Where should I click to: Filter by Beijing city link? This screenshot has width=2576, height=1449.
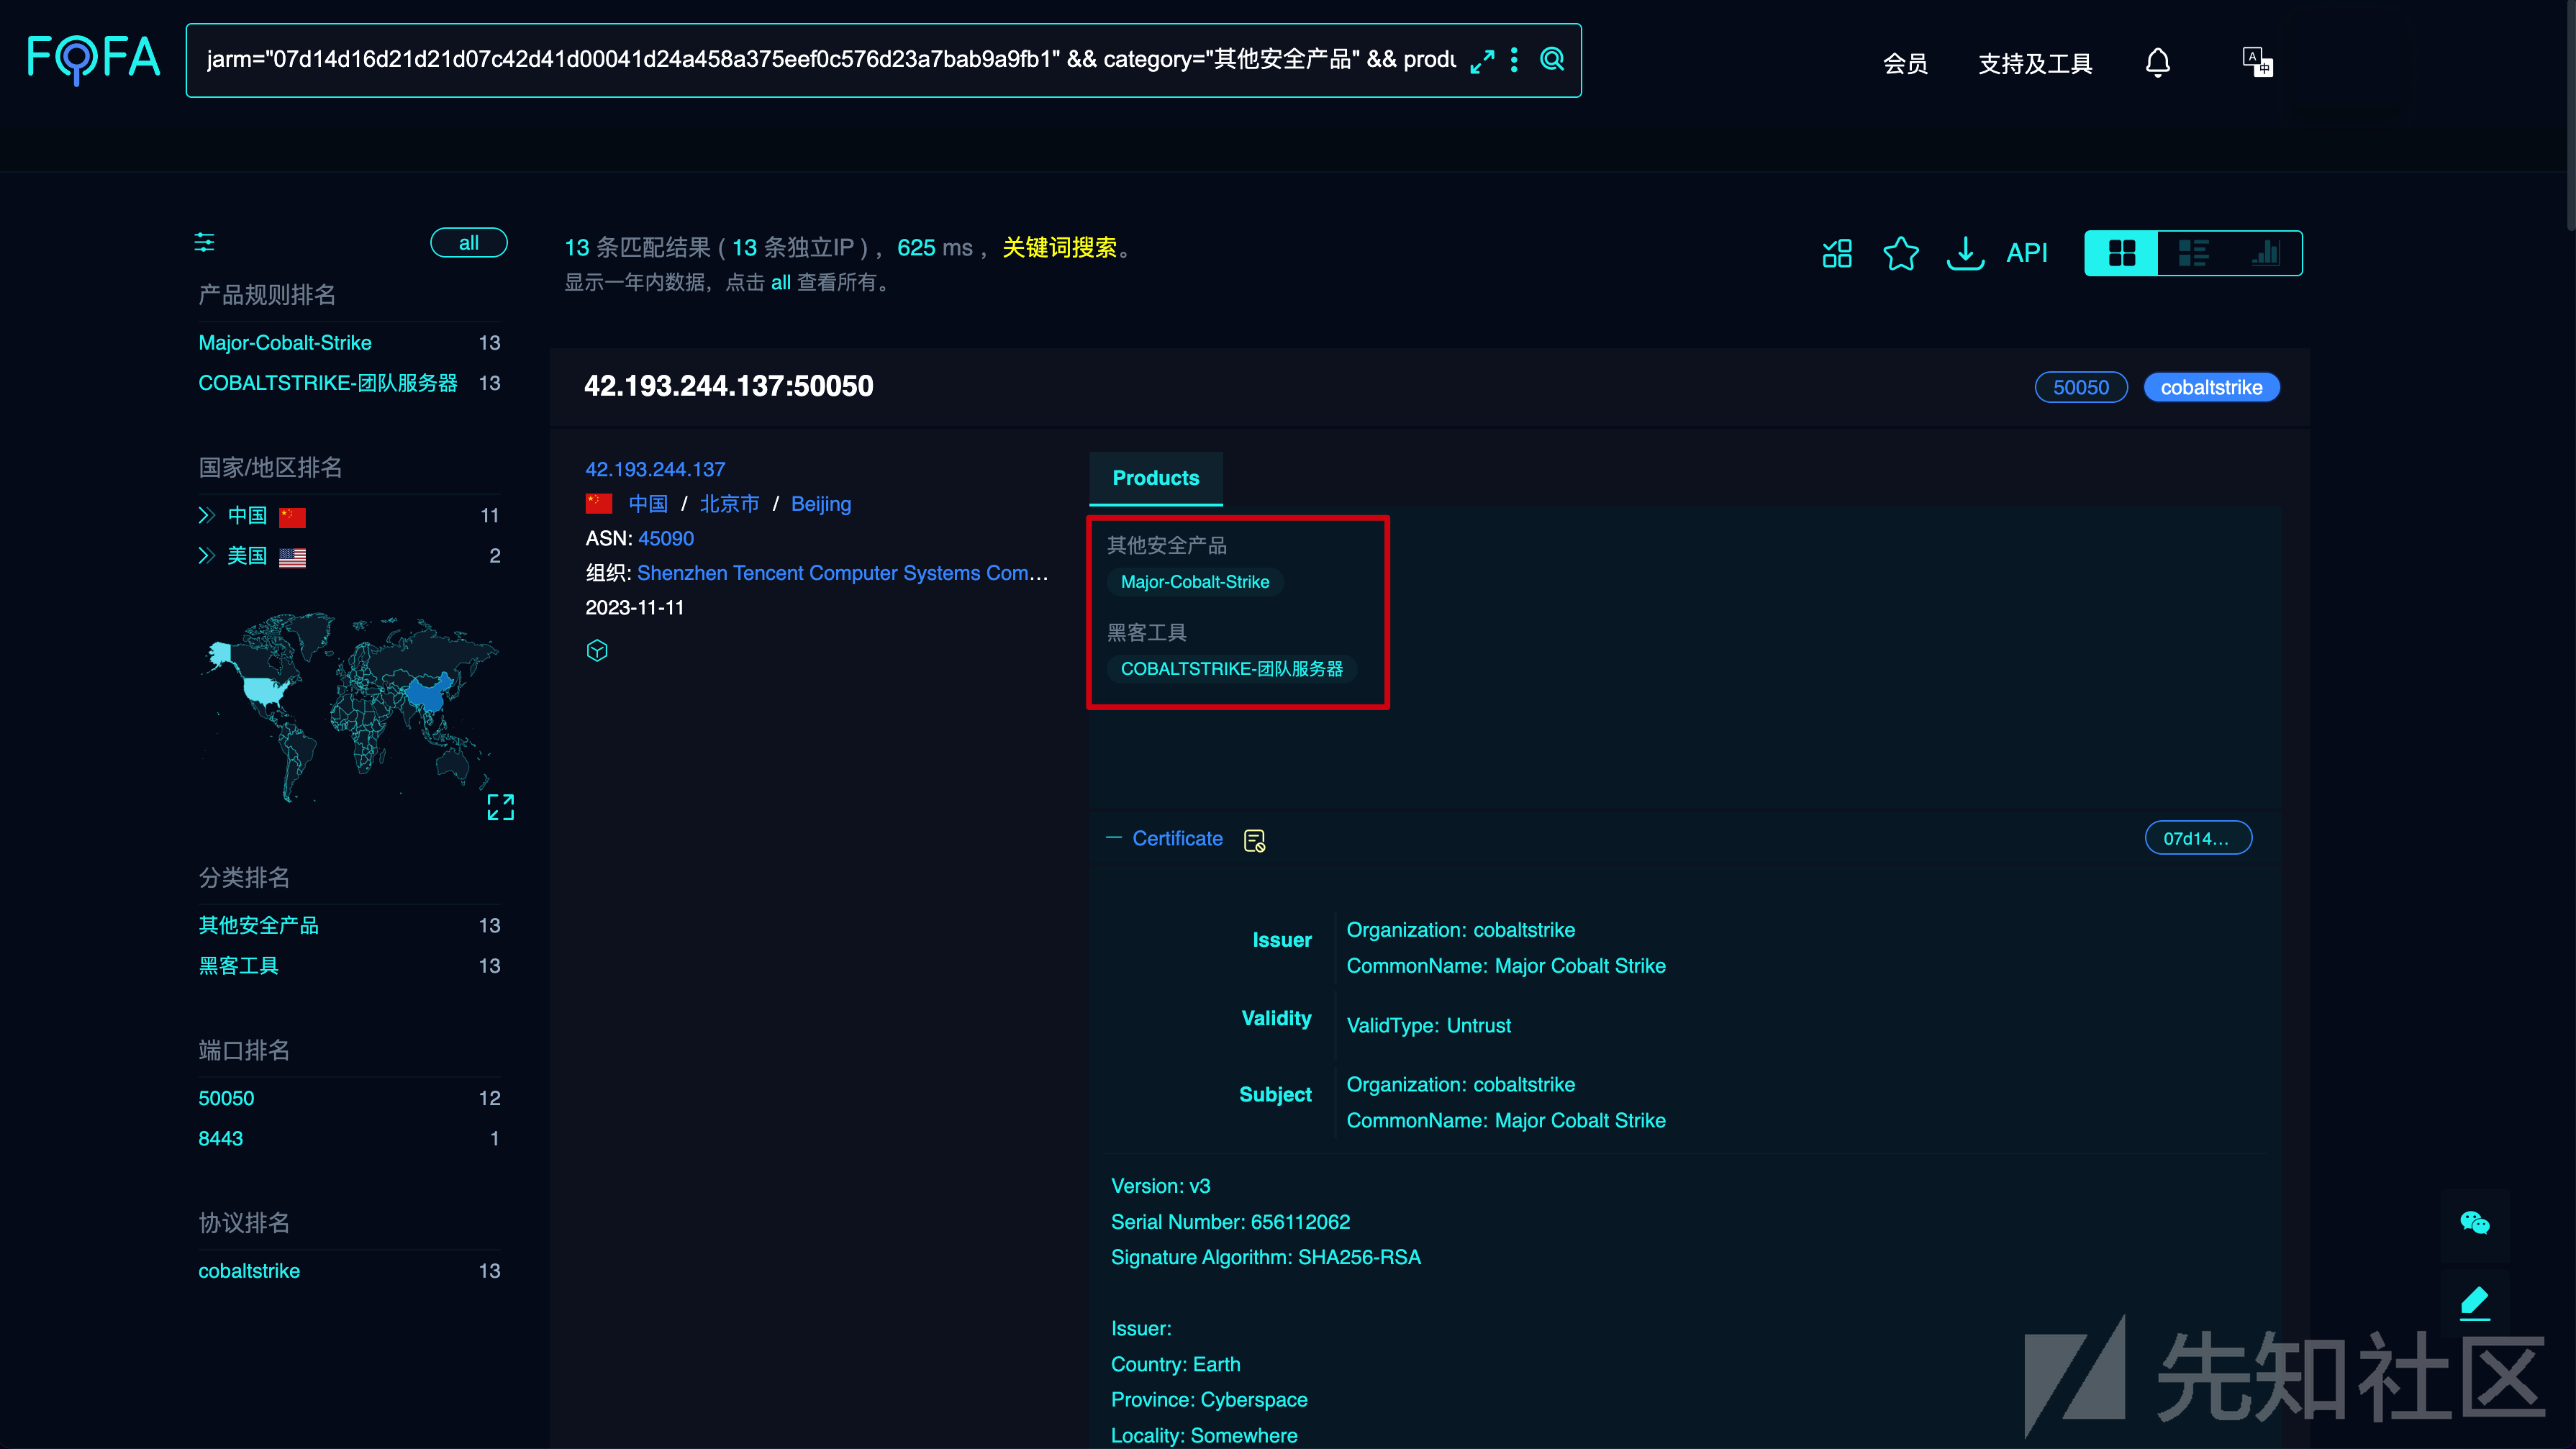(821, 504)
